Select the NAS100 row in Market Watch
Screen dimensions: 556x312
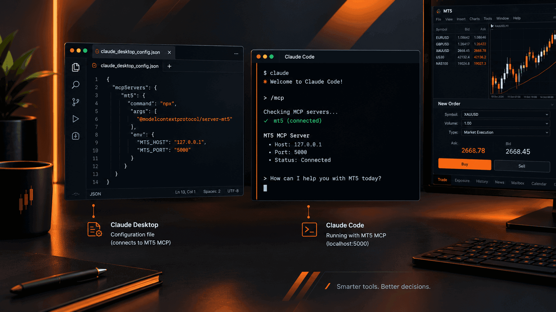(461, 64)
